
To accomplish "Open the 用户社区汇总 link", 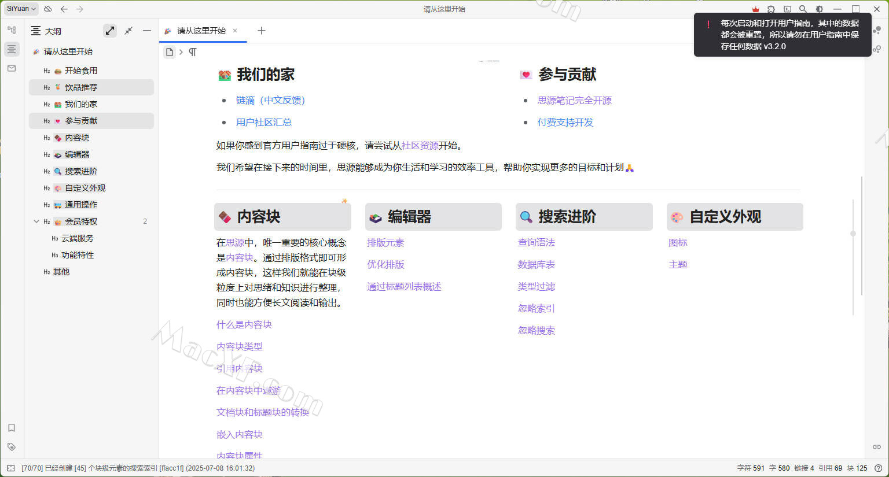I will point(264,123).
